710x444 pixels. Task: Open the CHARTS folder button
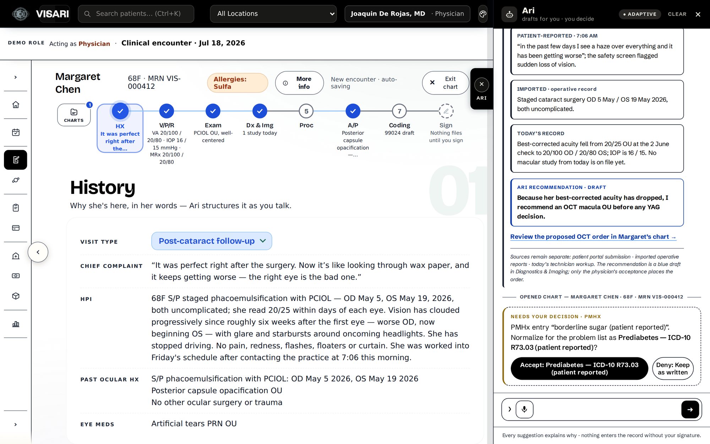(74, 115)
